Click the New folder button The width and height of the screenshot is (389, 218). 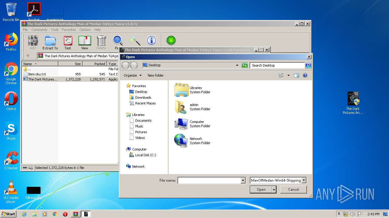click(156, 75)
